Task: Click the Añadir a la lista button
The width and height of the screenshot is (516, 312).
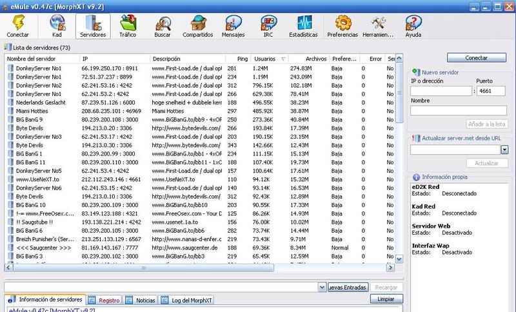Action: pyautogui.click(x=487, y=124)
